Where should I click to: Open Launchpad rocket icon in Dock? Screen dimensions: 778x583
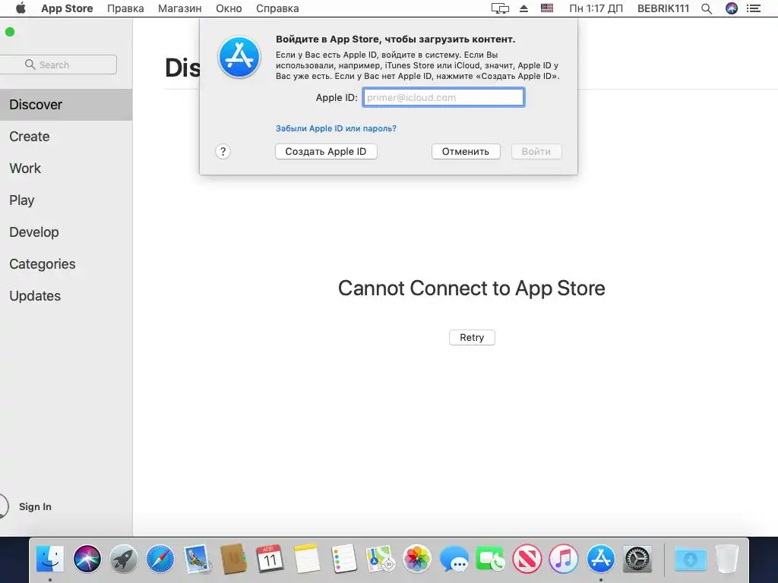124,559
